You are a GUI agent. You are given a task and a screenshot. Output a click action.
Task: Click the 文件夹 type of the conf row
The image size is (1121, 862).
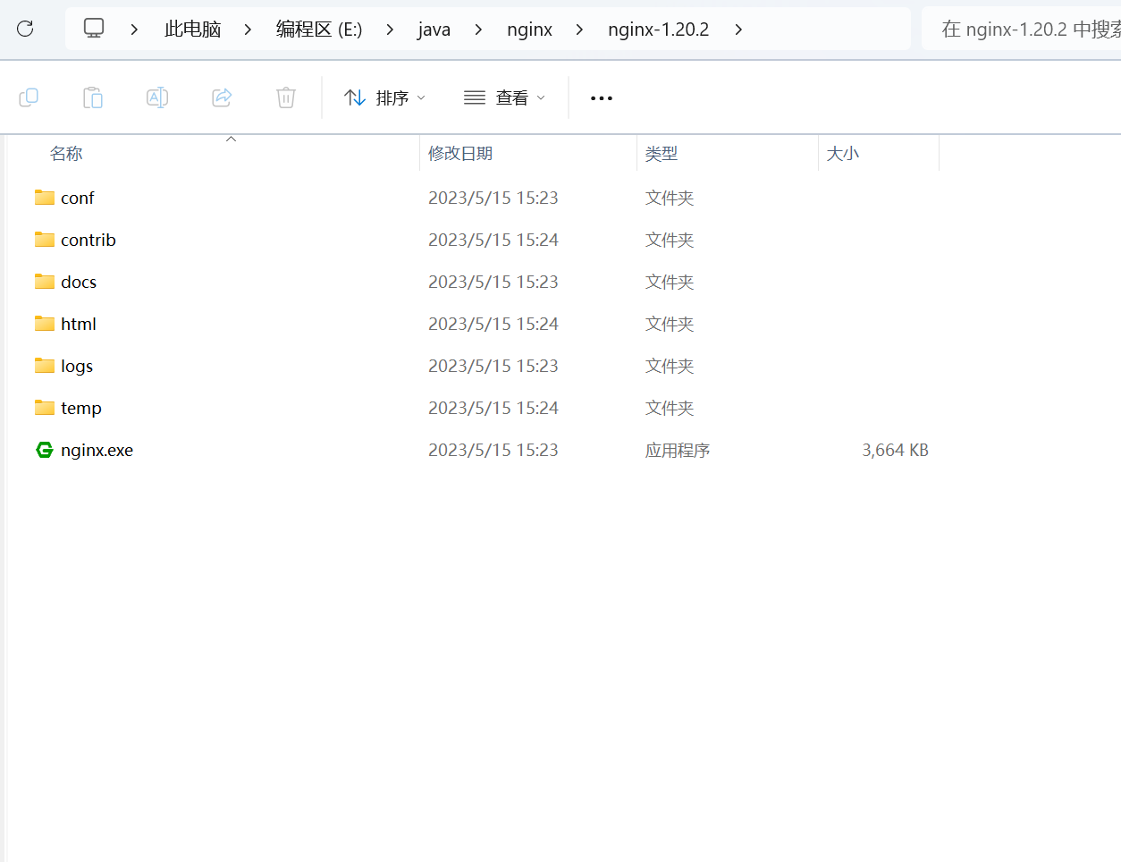pos(670,198)
